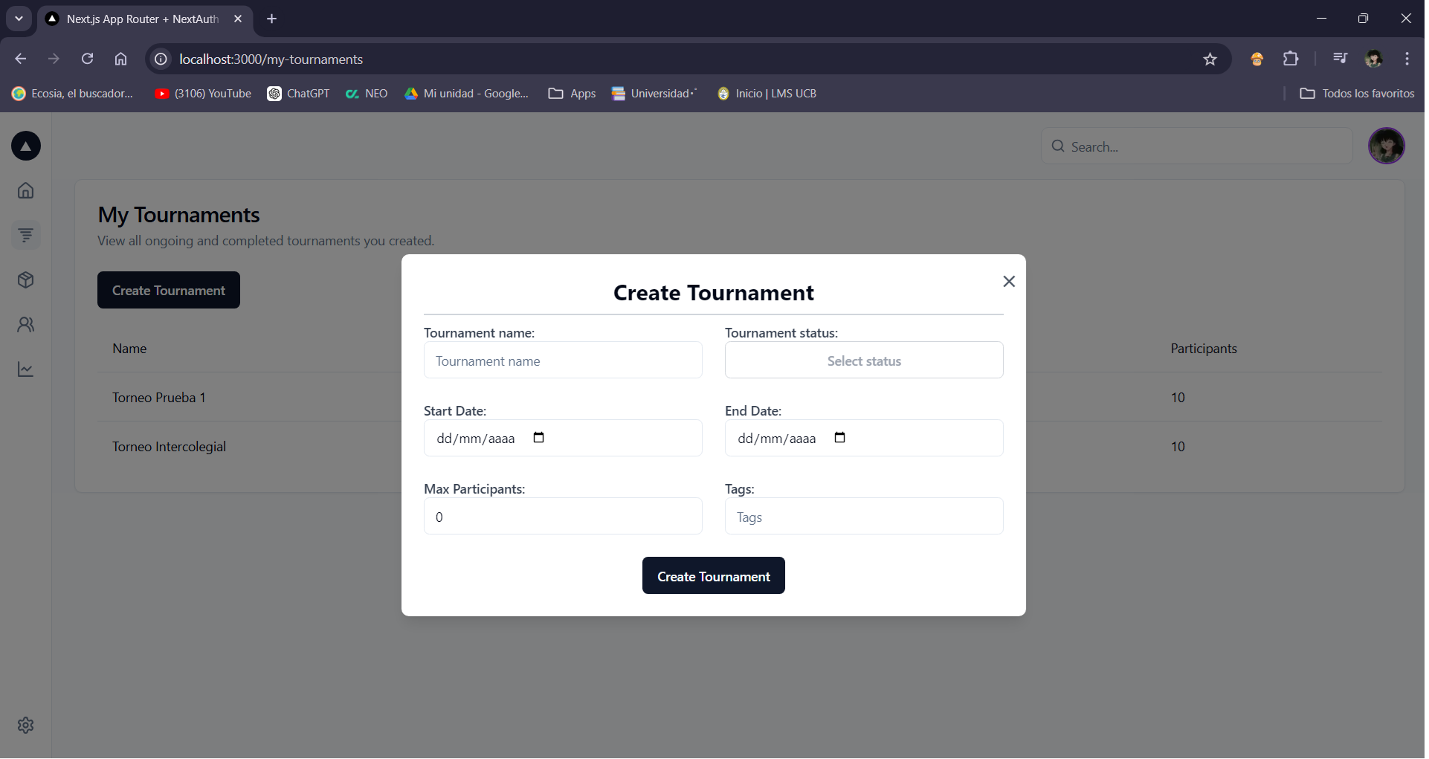
Task: Open the browser tab search dropdown
Action: click(x=19, y=19)
